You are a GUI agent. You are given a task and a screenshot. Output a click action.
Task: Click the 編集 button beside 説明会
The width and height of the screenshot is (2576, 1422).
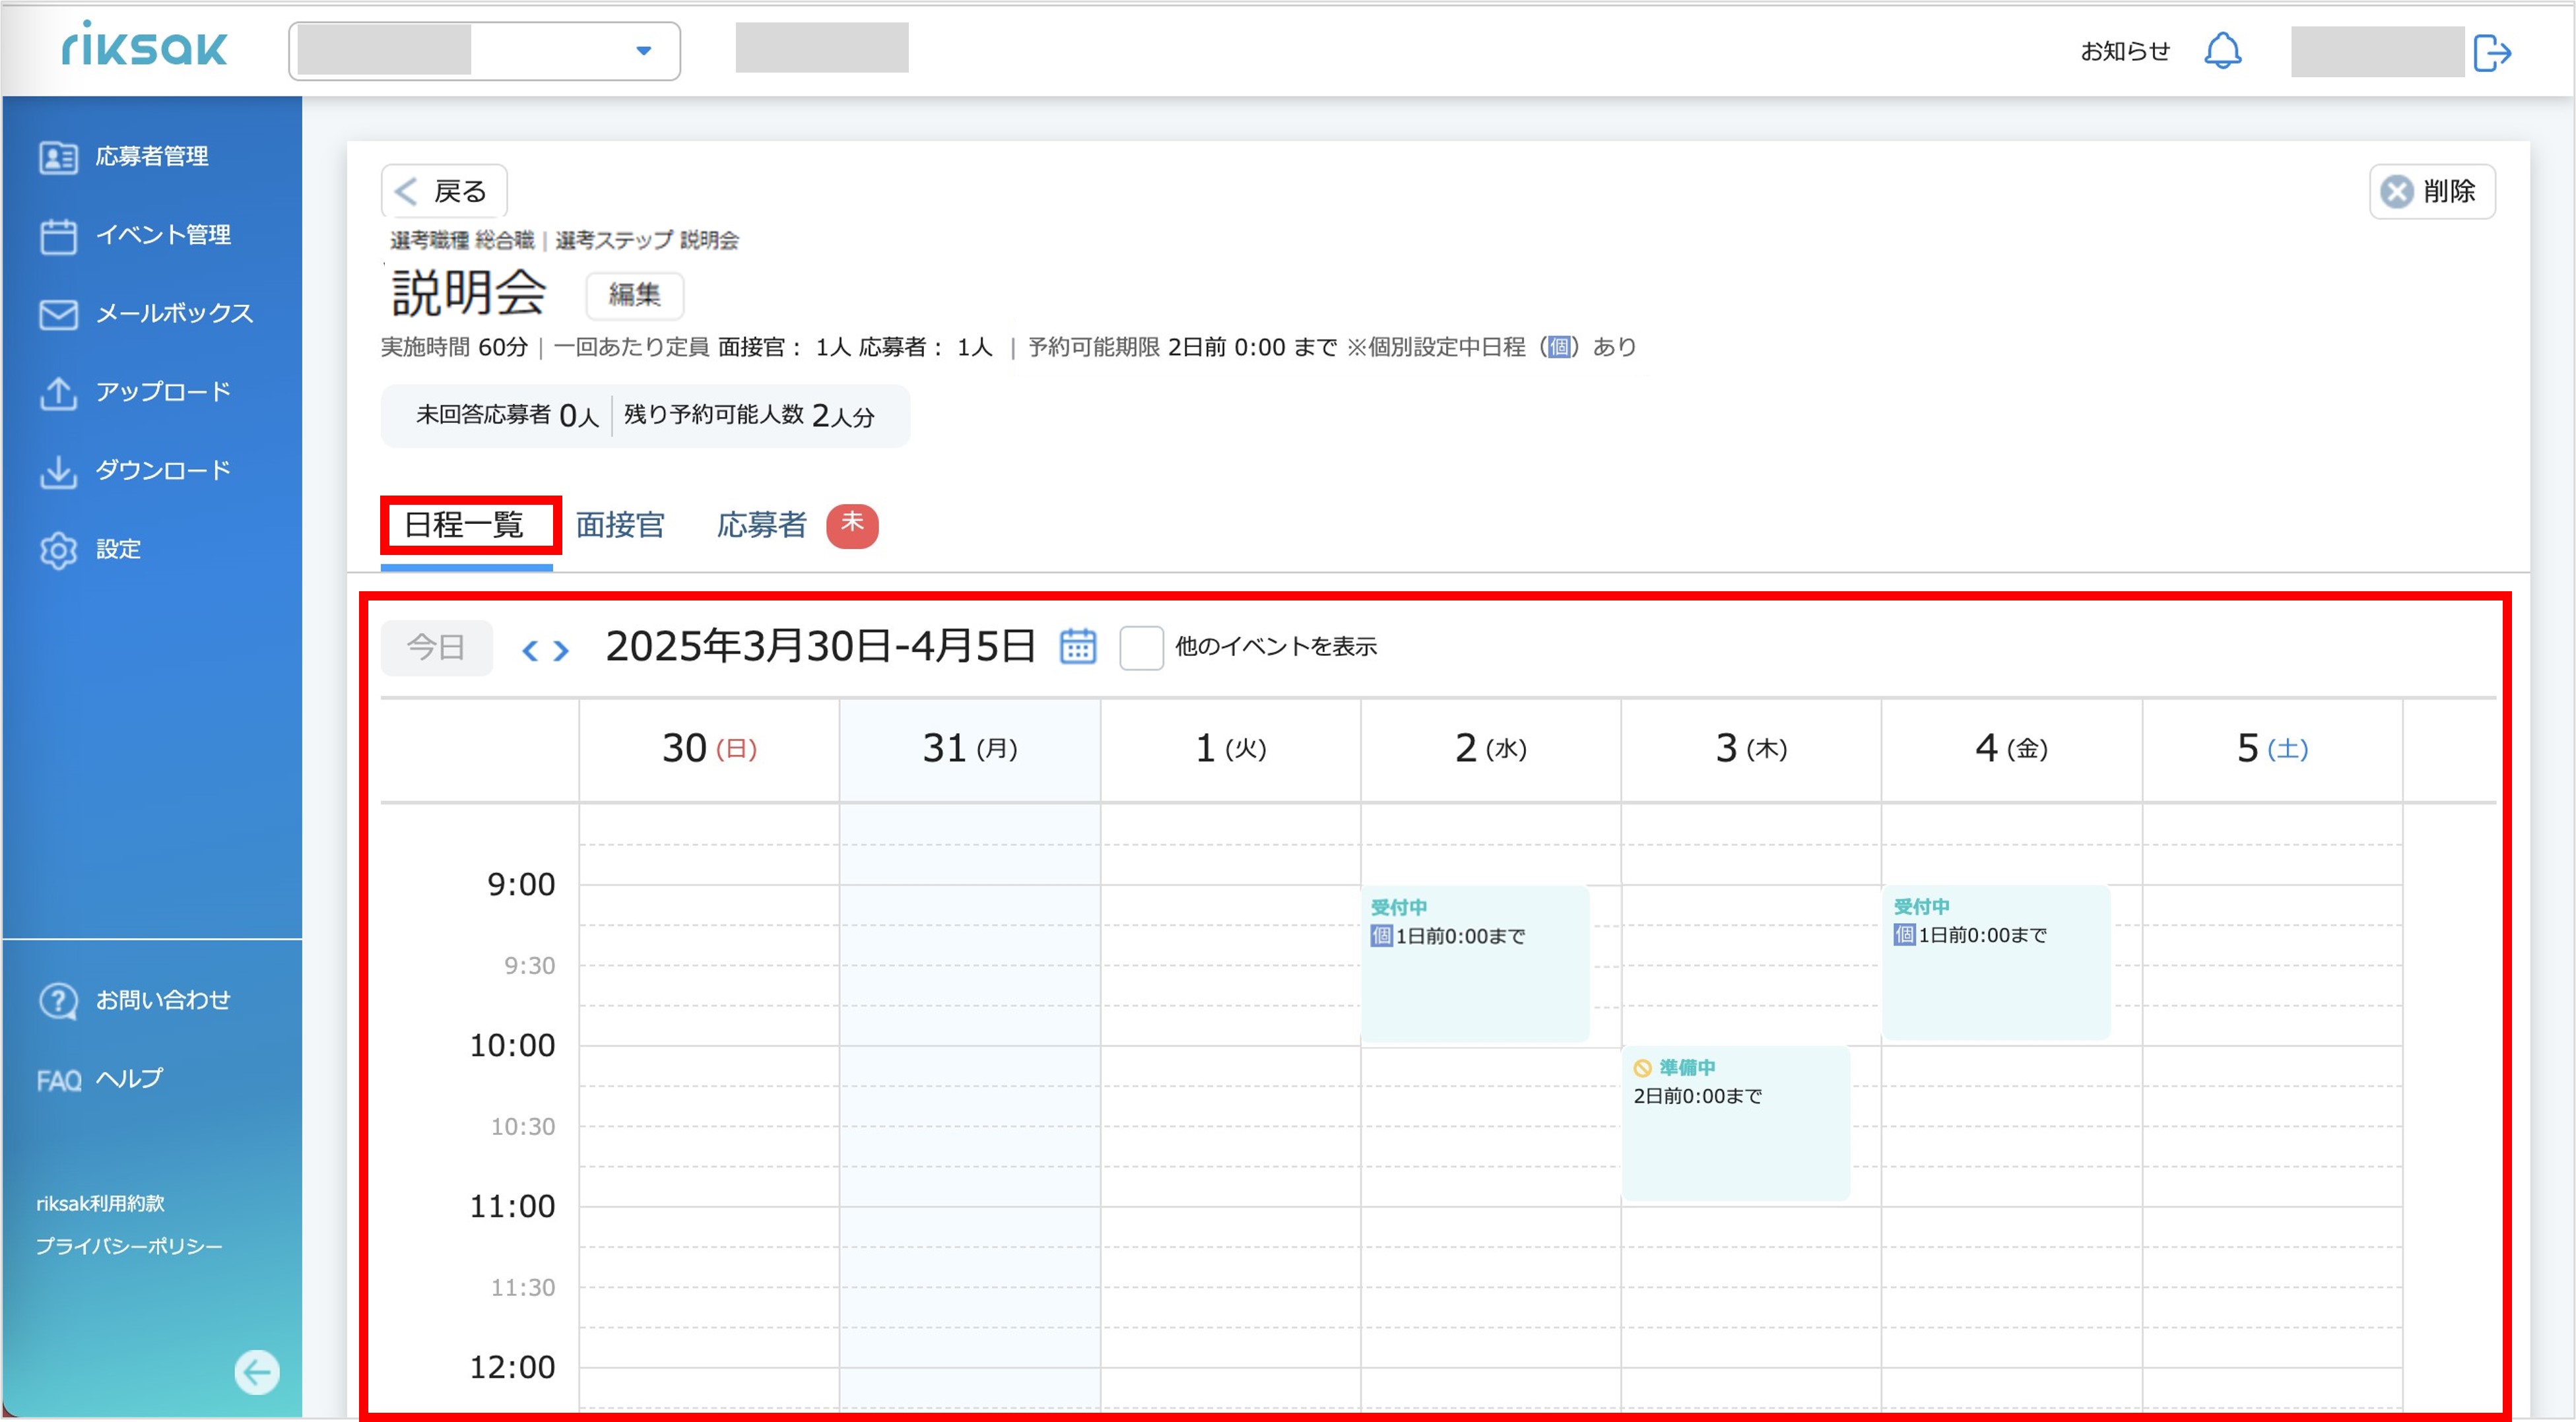[635, 295]
